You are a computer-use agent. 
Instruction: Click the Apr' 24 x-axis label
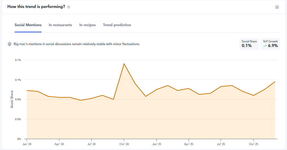pyautogui.click(x=59, y=144)
